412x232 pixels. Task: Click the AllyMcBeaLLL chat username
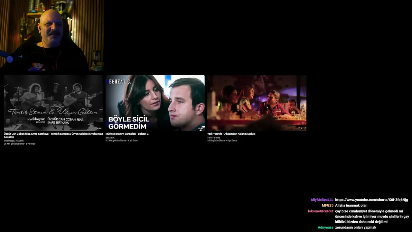(322, 200)
